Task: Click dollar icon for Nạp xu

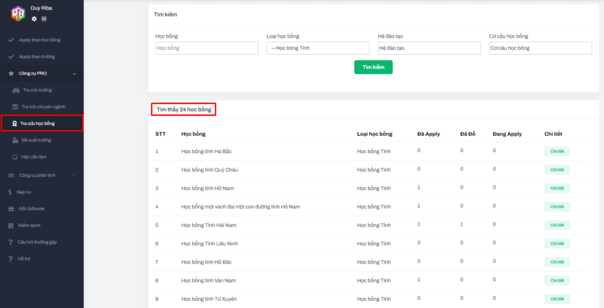Action: coord(11,192)
